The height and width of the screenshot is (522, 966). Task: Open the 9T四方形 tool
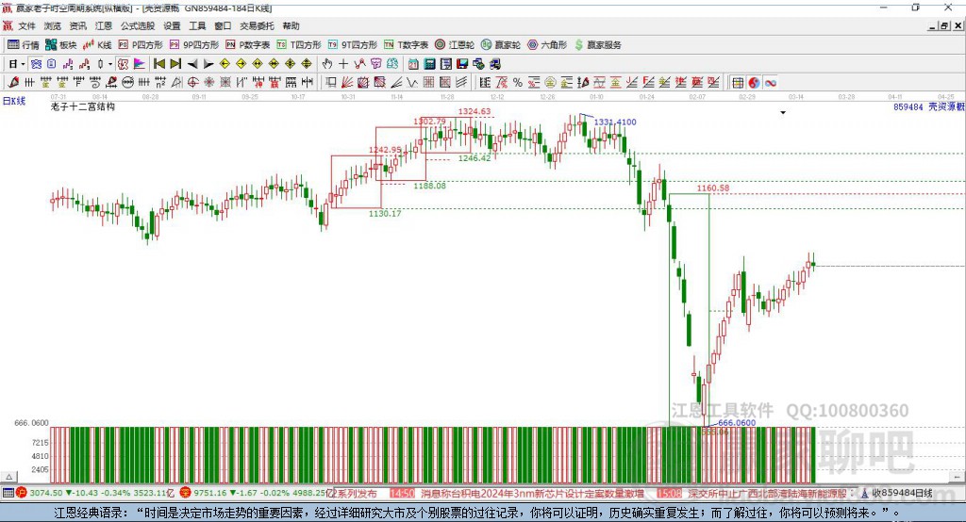tap(353, 45)
